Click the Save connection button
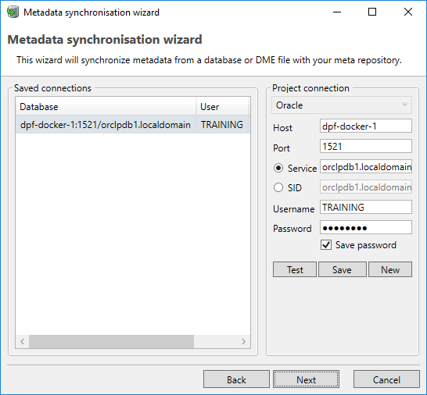The image size is (427, 395). pos(343,269)
